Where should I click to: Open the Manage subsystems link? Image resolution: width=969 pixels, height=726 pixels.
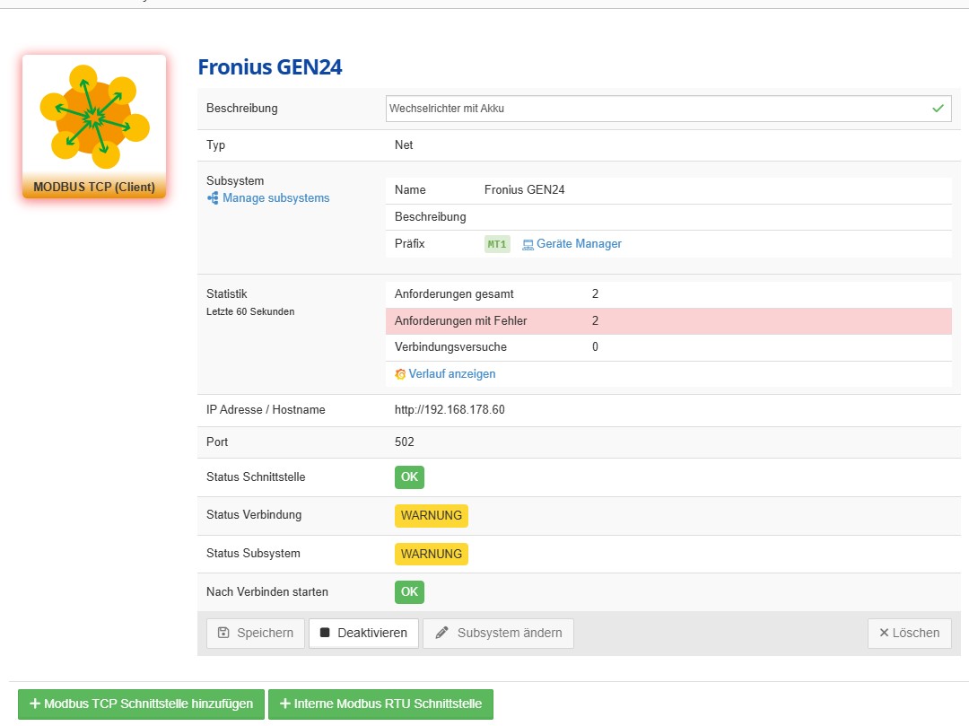[275, 198]
